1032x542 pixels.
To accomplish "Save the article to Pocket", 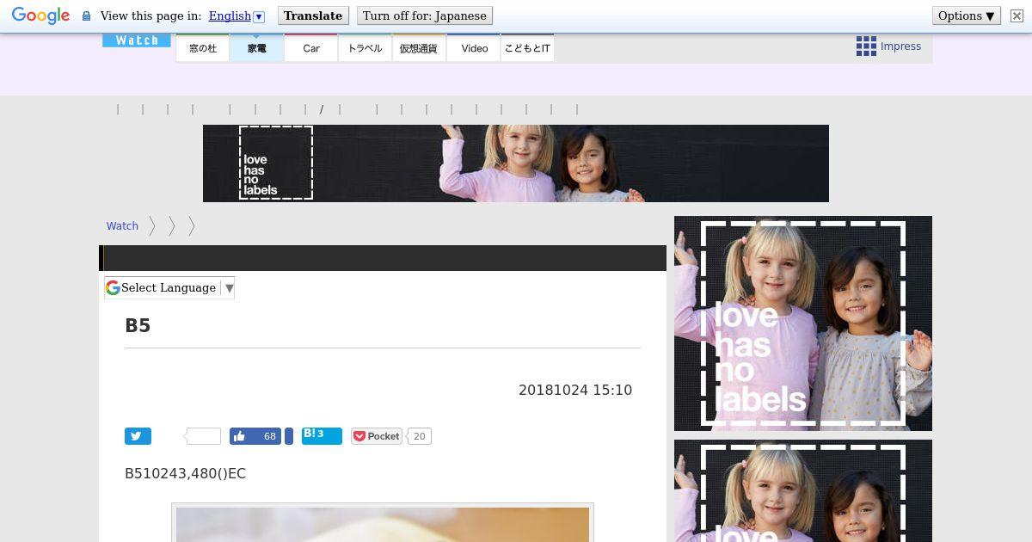I will [377, 436].
